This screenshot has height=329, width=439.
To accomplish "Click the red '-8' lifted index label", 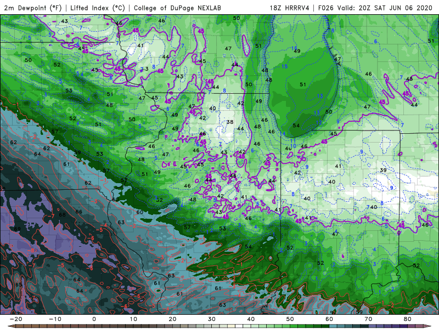I will coord(32,251).
